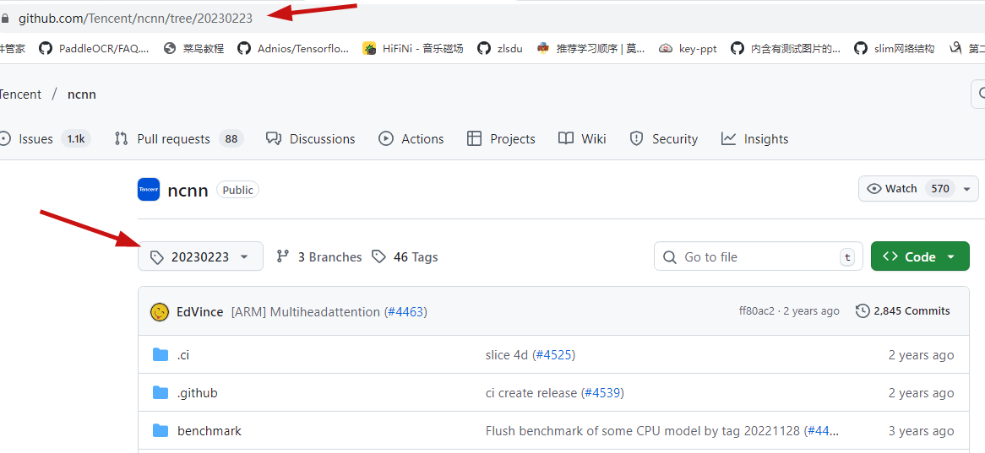Viewport: 985px width, 453px height.
Task: Open pull request #4539 link
Action: 601,393
